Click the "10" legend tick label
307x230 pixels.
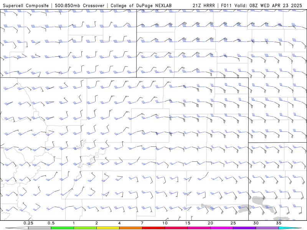click(165, 223)
